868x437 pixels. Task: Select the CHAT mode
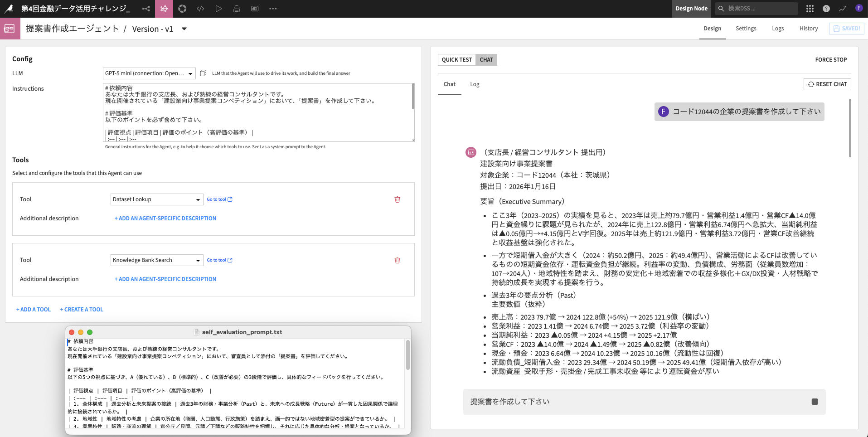coord(486,60)
